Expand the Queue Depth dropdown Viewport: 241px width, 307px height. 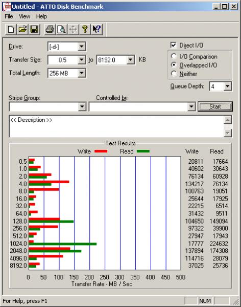228,86
